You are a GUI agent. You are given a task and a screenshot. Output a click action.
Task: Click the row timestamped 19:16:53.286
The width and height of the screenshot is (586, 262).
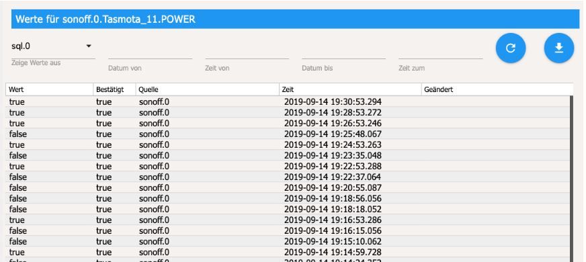(x=288, y=220)
